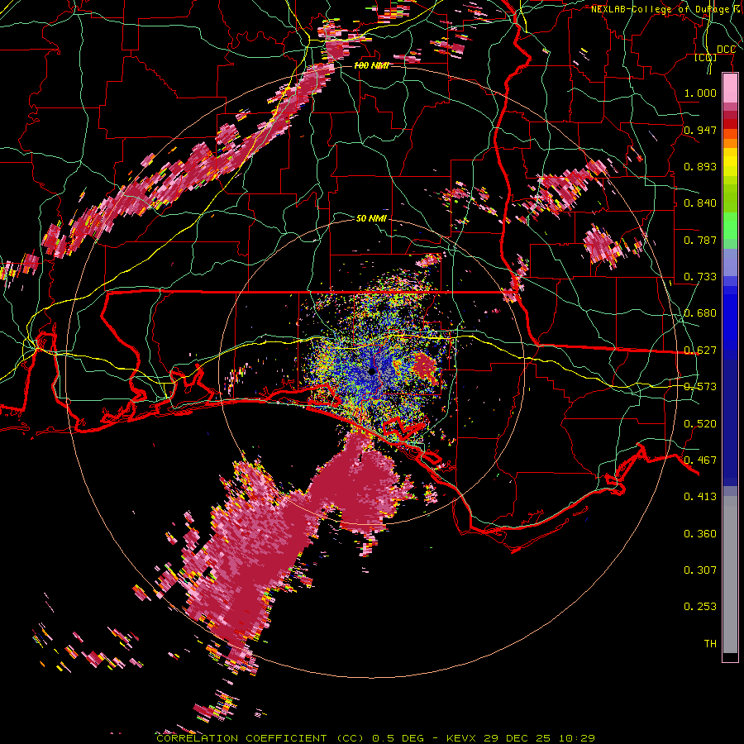Pick the periwinkle swatch near 0.733
Viewport: 744px width, 744px height.
[730, 262]
